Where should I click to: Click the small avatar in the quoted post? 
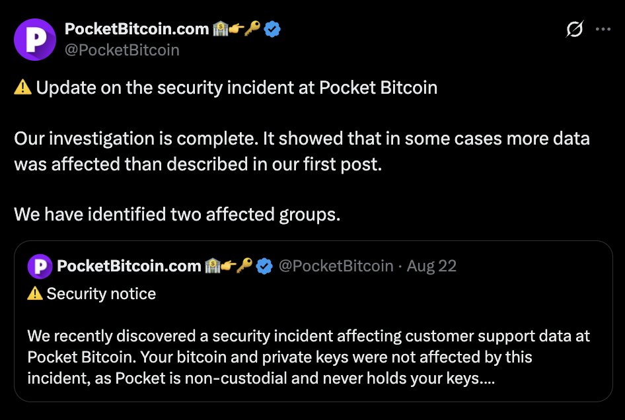pos(40,266)
